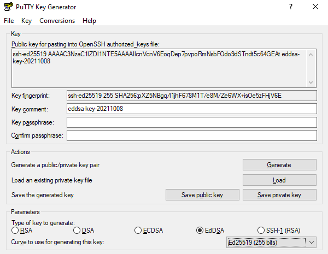Select the RSA key type radio button

pos(15,231)
